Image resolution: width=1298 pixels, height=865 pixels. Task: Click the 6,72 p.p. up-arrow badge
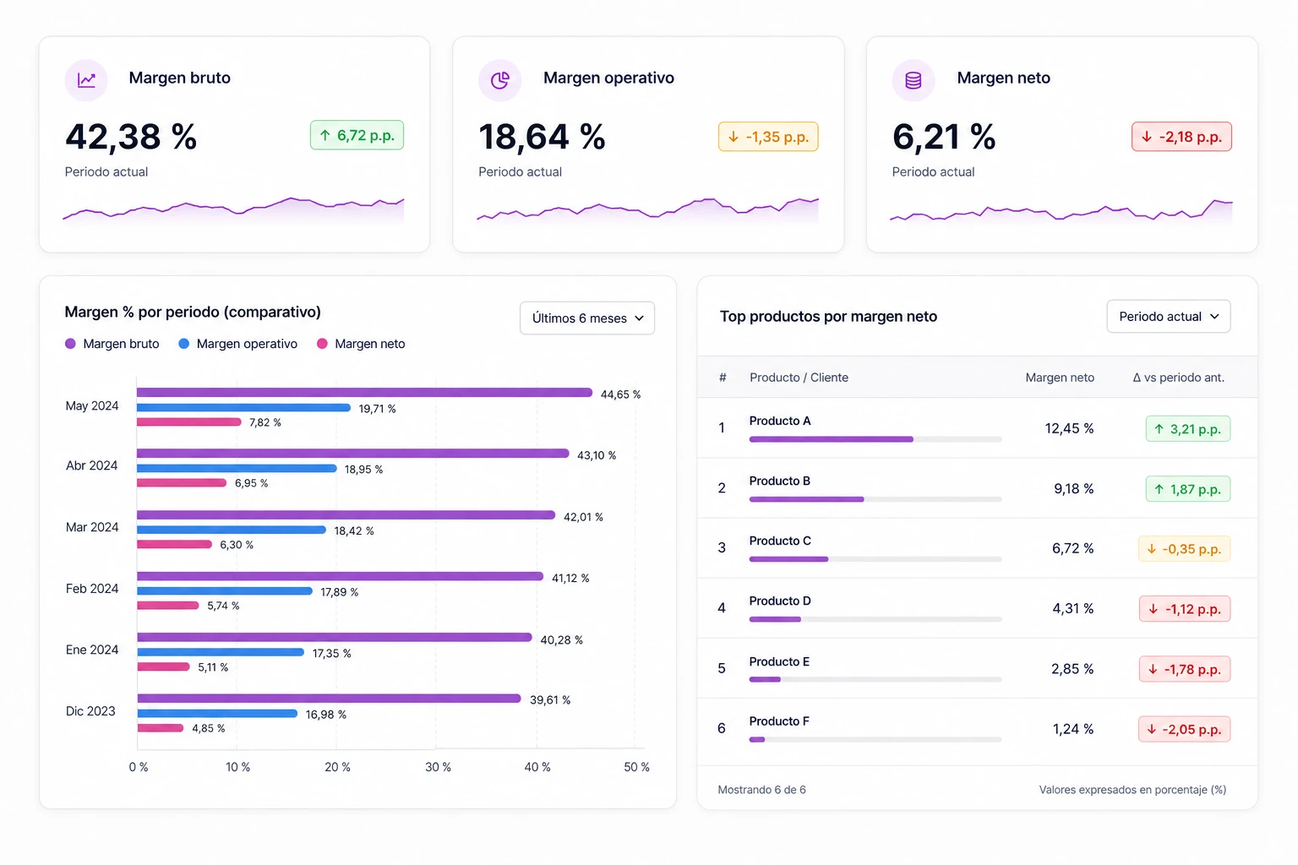pyautogui.click(x=357, y=135)
